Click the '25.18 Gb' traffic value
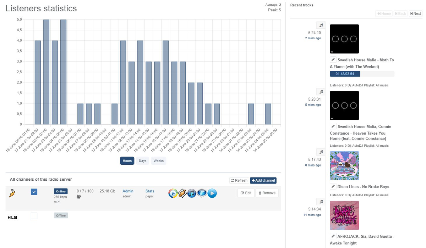Viewport: 426px width, 248px height. 108,191
